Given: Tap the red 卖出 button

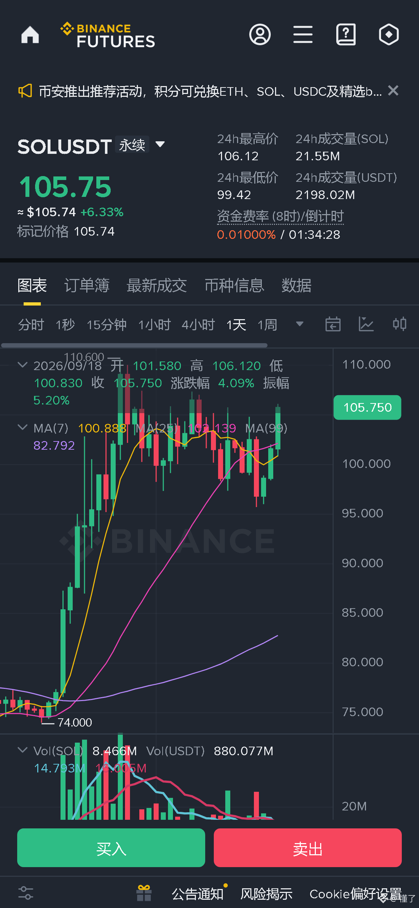Looking at the screenshot, I should [308, 848].
